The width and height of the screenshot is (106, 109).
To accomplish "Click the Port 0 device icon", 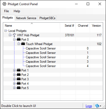I will pos(19,39).
